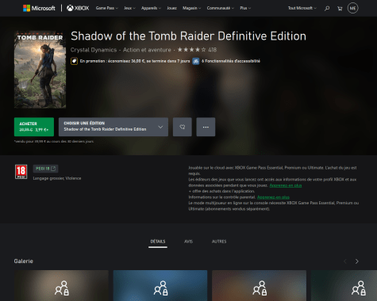Image resolution: width=377 pixels, height=301 pixels.
Task: Open the shopping cart icon
Action: tap(340, 9)
